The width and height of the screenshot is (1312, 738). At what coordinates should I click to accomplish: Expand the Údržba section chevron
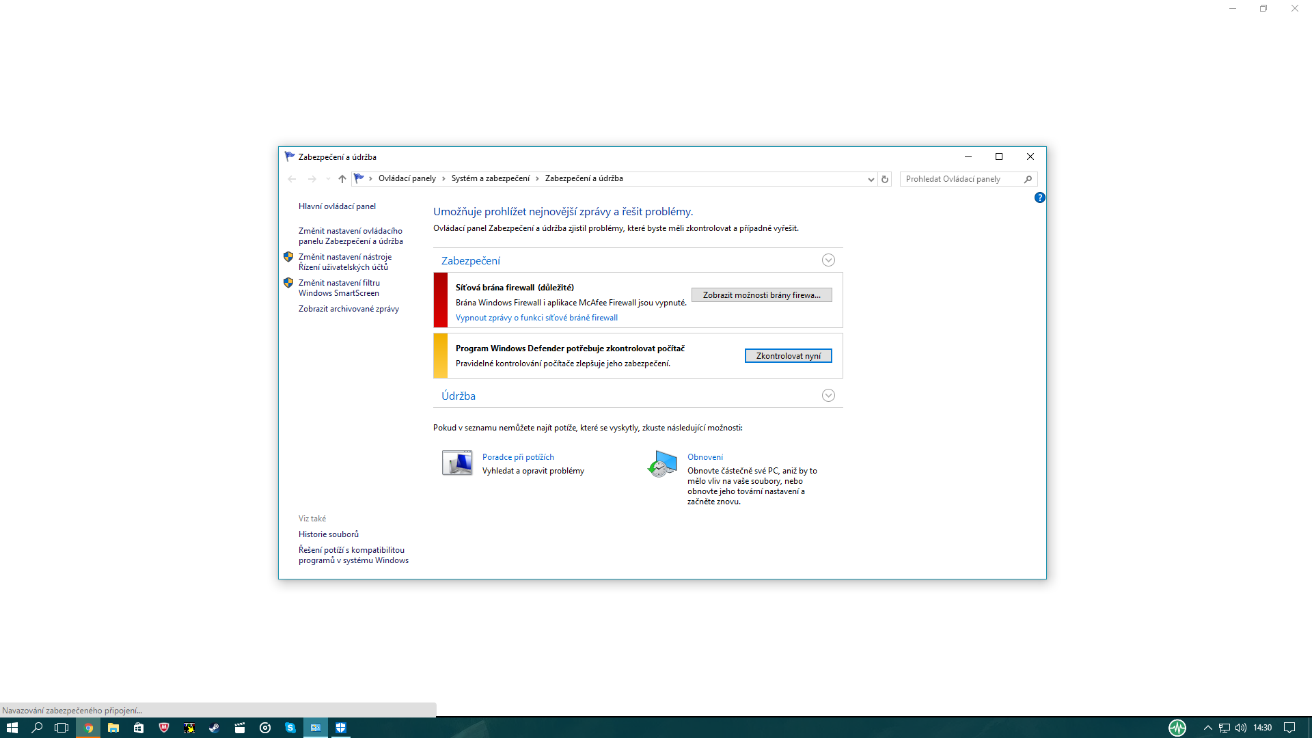coord(828,396)
